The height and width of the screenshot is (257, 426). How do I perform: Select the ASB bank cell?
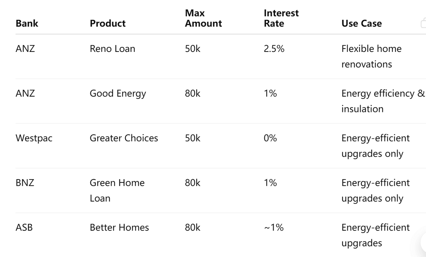pos(24,227)
